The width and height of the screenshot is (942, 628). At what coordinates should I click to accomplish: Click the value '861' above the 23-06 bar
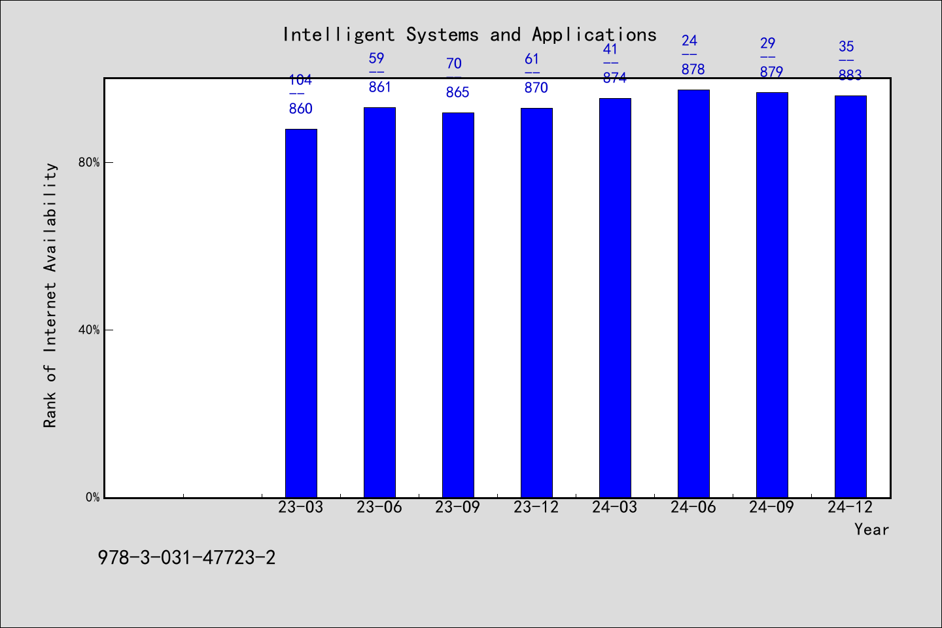379,87
